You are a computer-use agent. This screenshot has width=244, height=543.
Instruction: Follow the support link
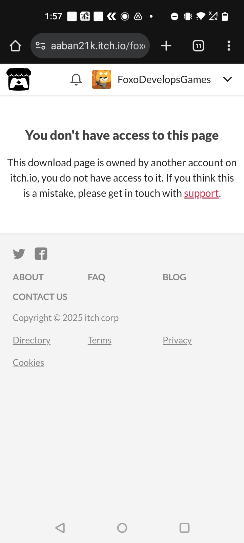click(201, 193)
